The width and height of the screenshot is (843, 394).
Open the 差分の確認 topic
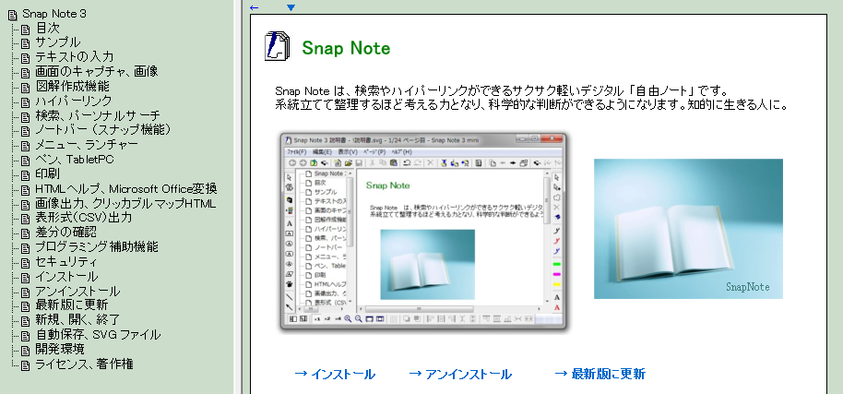click(x=65, y=233)
